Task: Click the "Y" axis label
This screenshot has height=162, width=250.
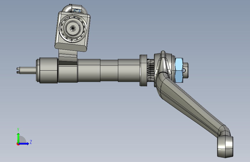Action: pos(18,130)
